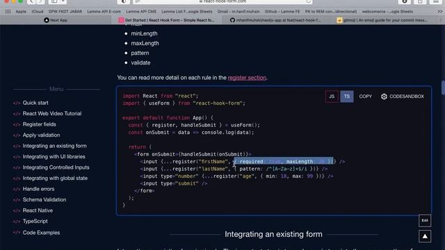Image resolution: width=445 pixels, height=250 pixels.
Task: Go to Apply validation section
Action: (x=41, y=135)
